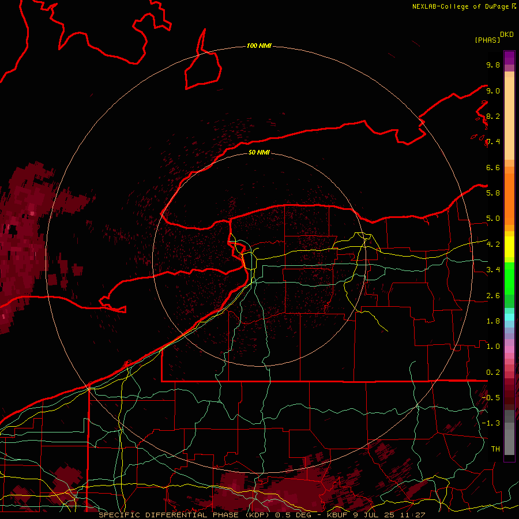Click the pink color bar segment near 1.0
Image resolution: width=519 pixels, height=519 pixels.
509,349
